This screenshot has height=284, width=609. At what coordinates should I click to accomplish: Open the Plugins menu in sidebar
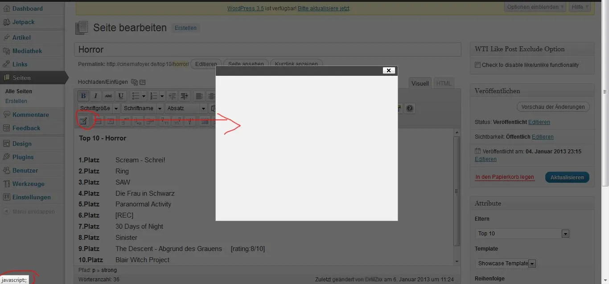tap(23, 157)
